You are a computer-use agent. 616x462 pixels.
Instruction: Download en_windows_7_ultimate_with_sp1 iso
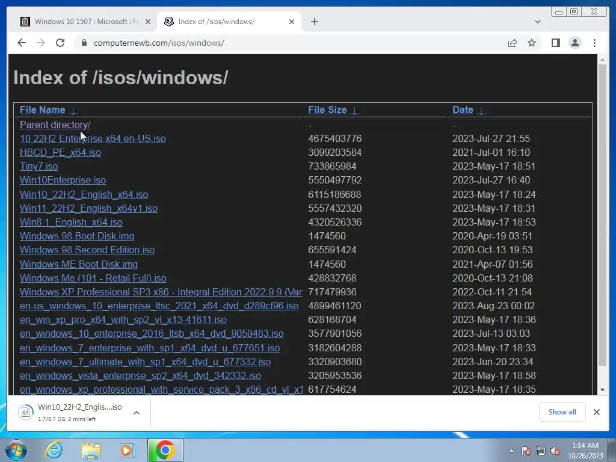click(146, 362)
